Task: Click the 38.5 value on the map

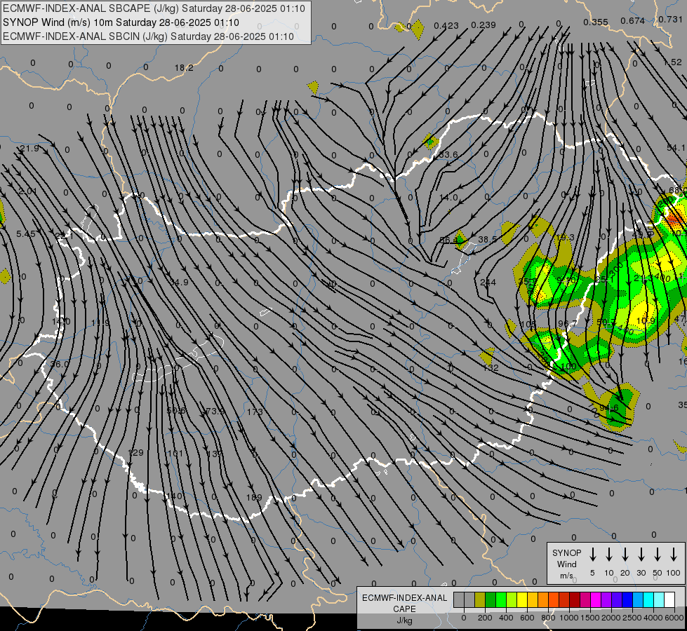Action: click(x=488, y=239)
